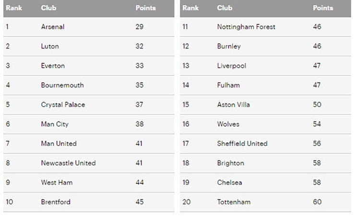Click on Bournemouth
This screenshot has height=216, width=355.
[62, 85]
